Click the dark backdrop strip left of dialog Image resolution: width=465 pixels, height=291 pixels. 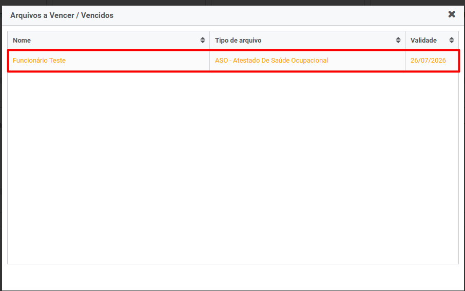(1, 148)
